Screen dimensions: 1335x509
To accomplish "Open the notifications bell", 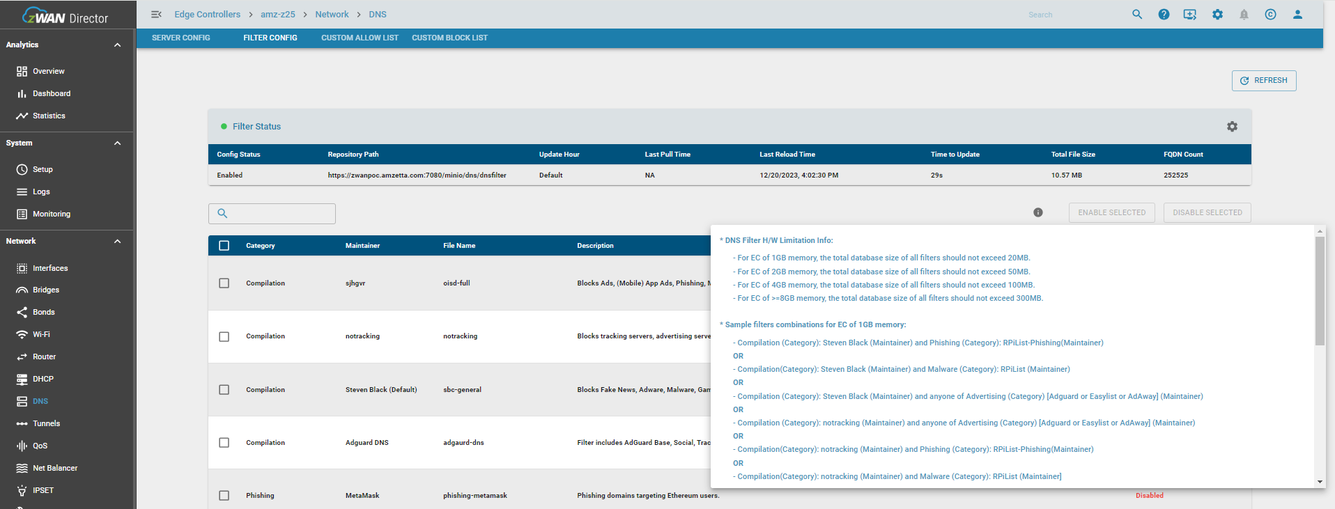I will point(1244,14).
